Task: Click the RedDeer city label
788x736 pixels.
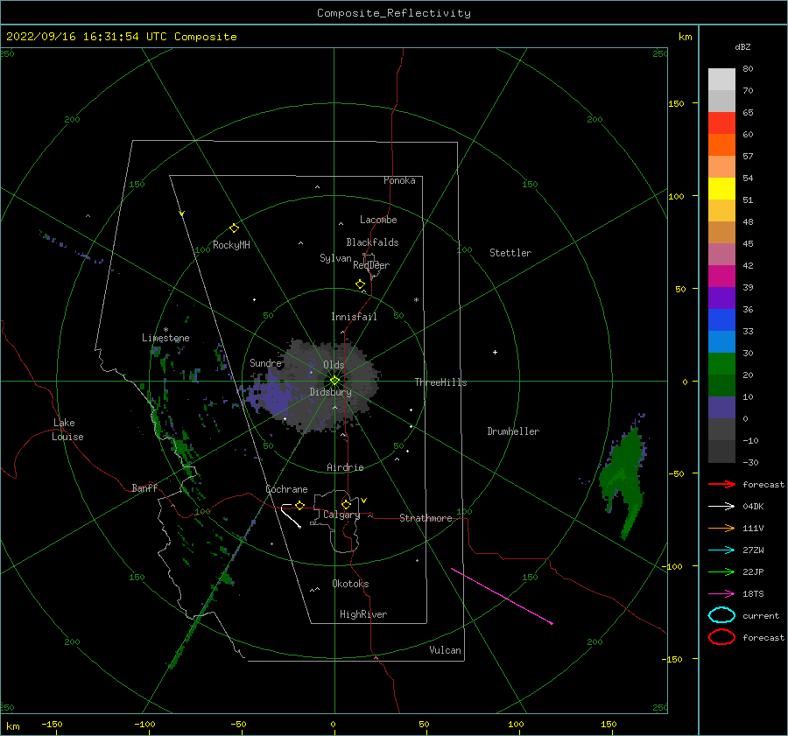Action: [x=371, y=265]
